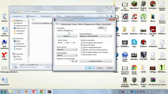Click the Help (Справка) button

[109, 68]
